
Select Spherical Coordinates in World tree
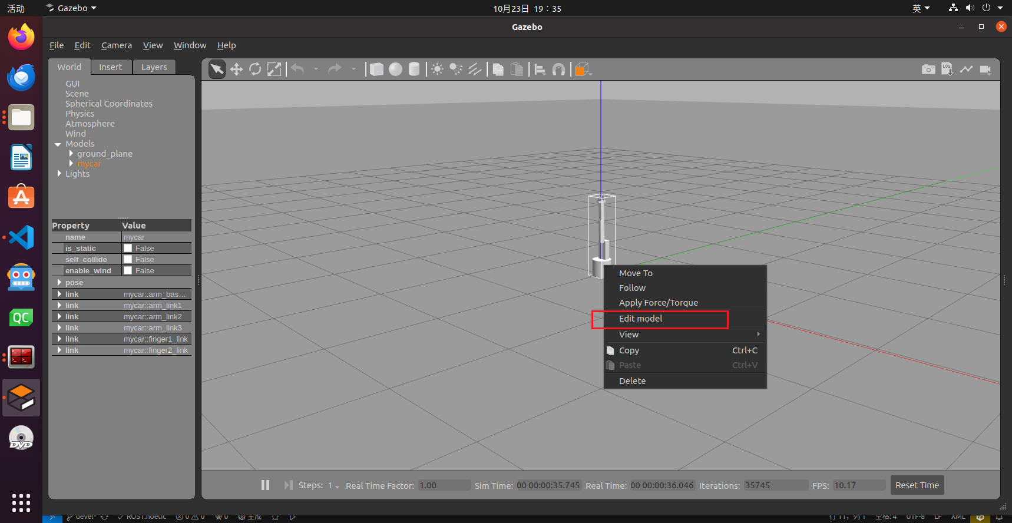click(x=109, y=104)
